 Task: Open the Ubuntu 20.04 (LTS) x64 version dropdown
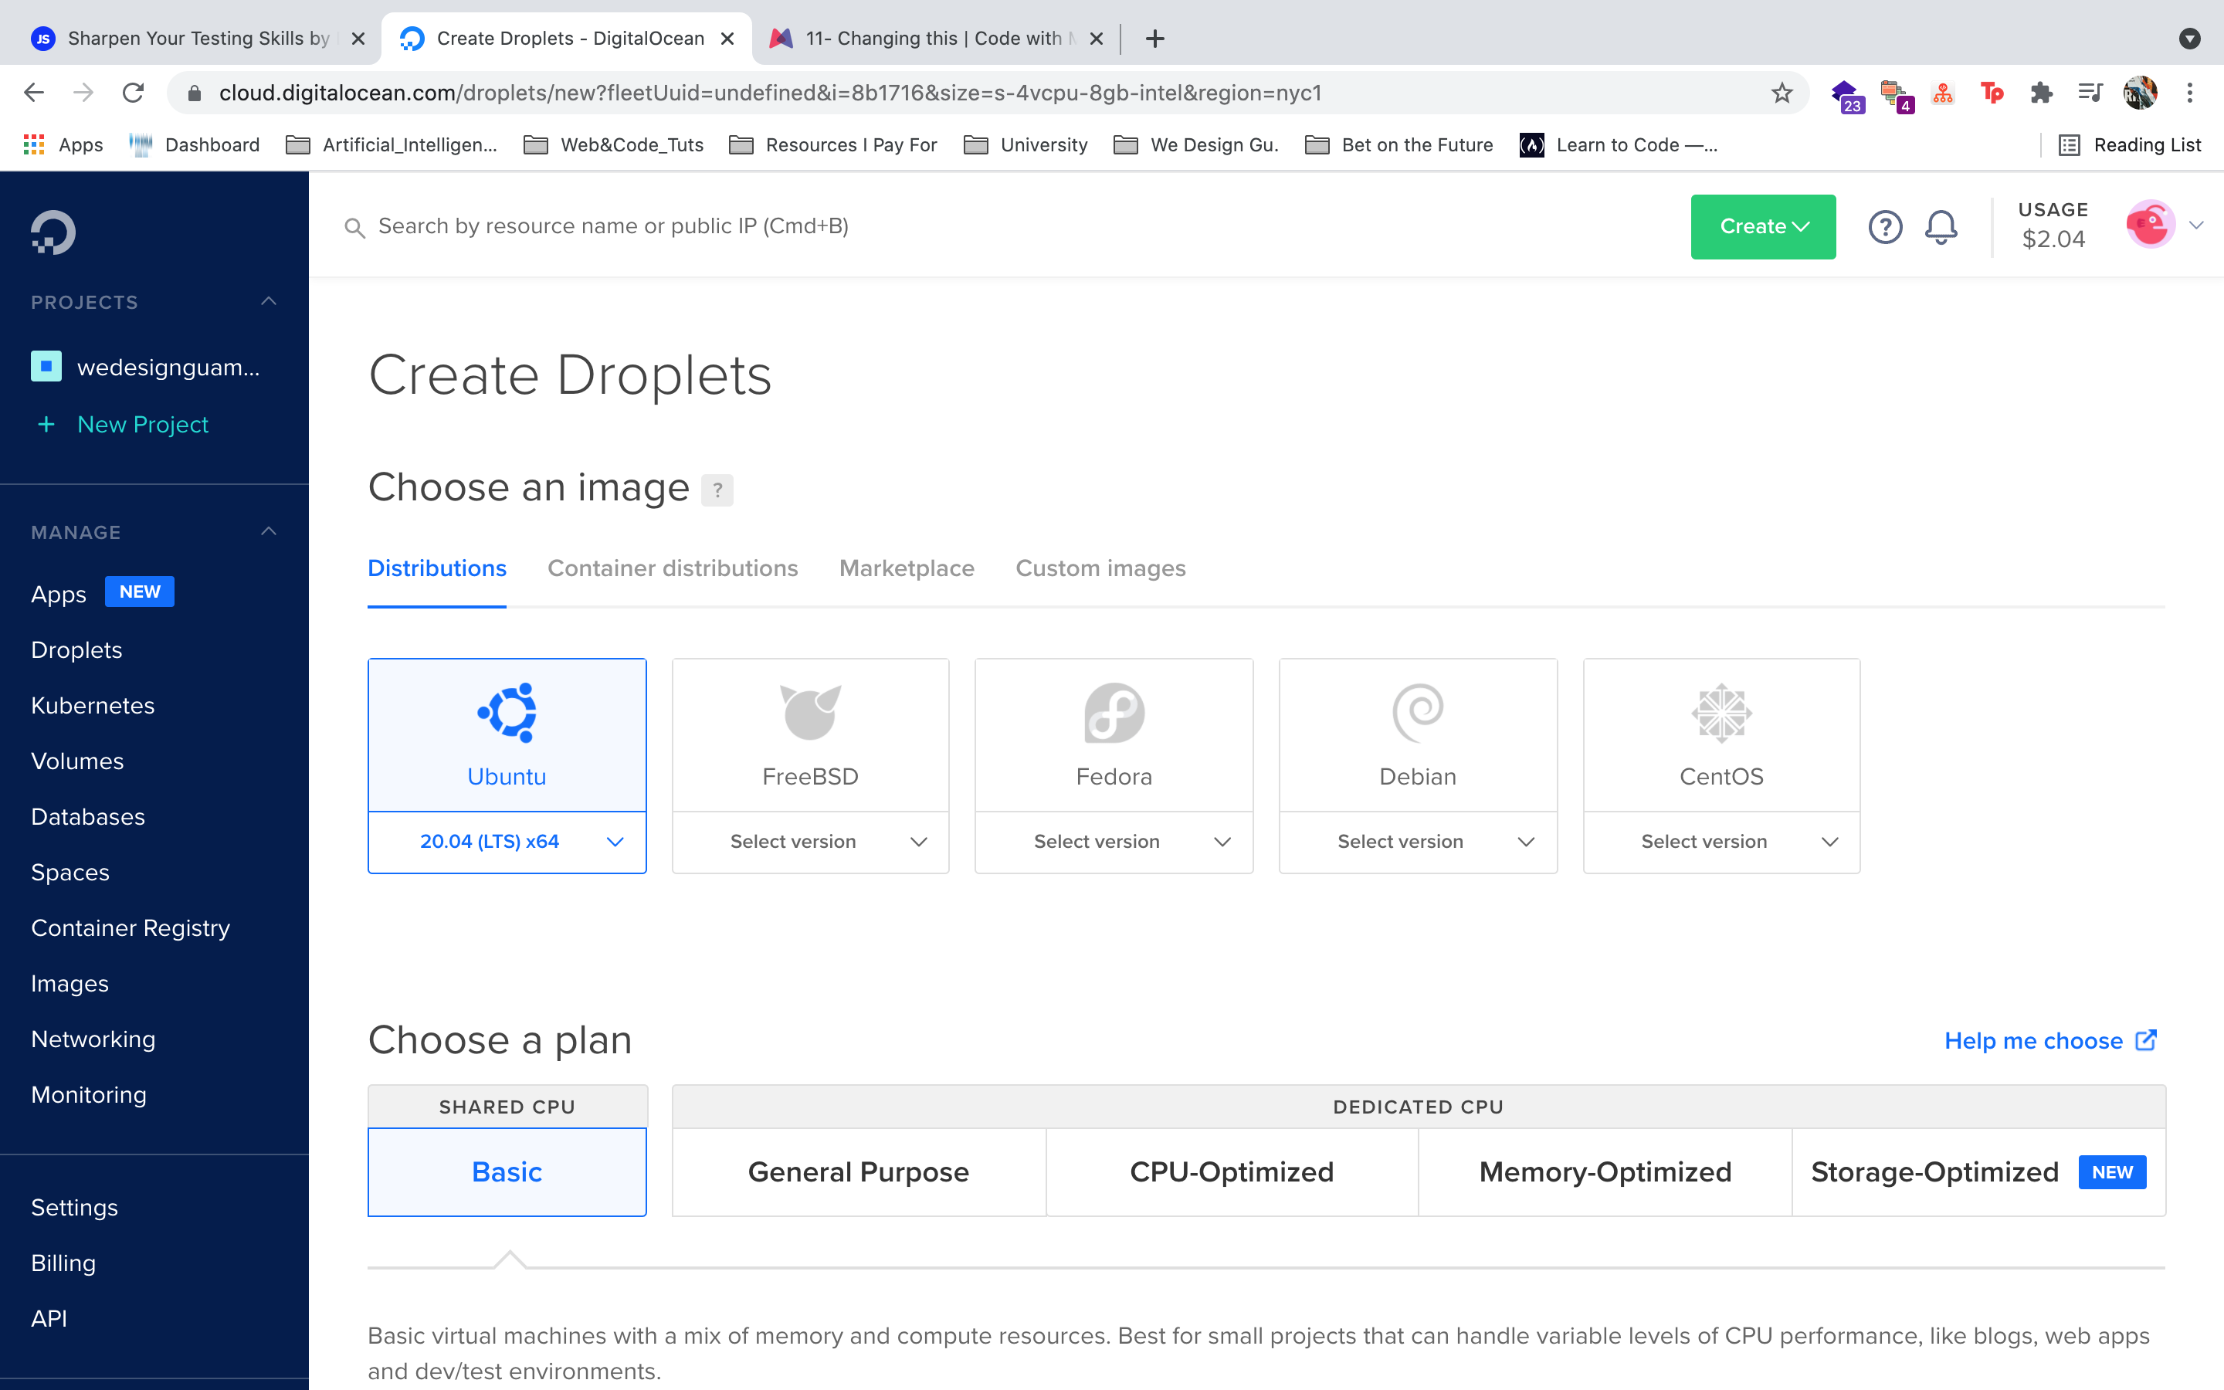pyautogui.click(x=507, y=842)
